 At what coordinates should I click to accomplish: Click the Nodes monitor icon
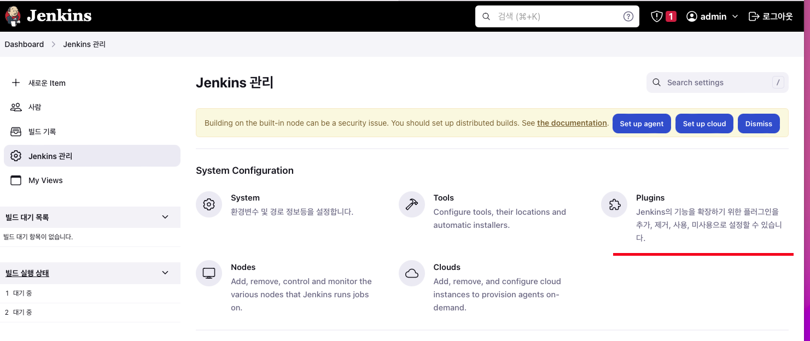point(209,273)
